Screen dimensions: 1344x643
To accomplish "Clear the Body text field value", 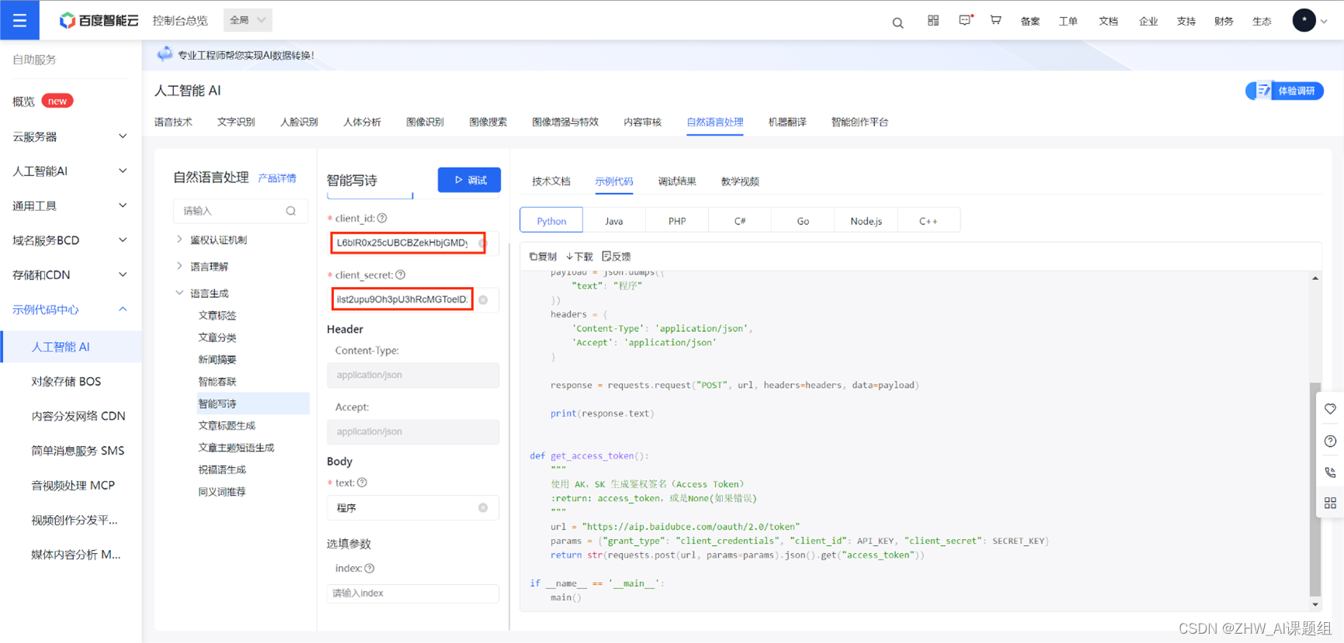I will tap(483, 508).
